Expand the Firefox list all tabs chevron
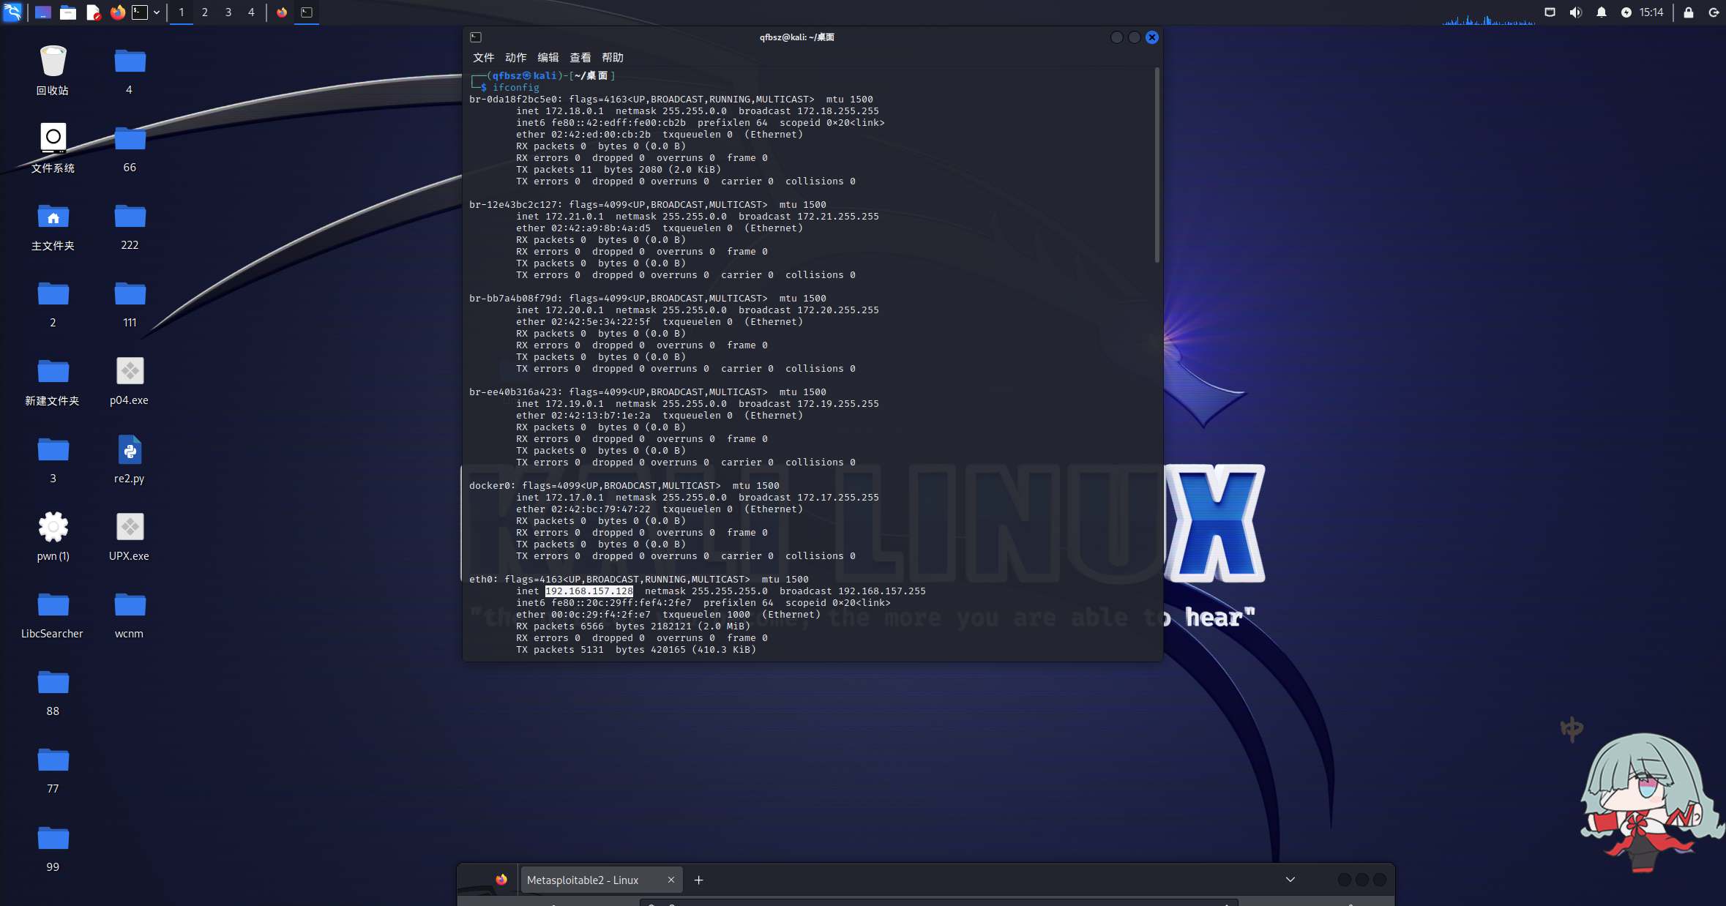 point(1290,880)
